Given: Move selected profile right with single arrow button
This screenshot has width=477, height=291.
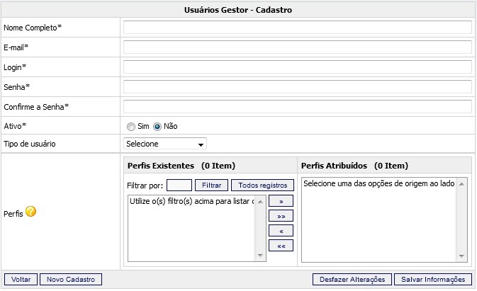Looking at the screenshot, I should 281,201.
